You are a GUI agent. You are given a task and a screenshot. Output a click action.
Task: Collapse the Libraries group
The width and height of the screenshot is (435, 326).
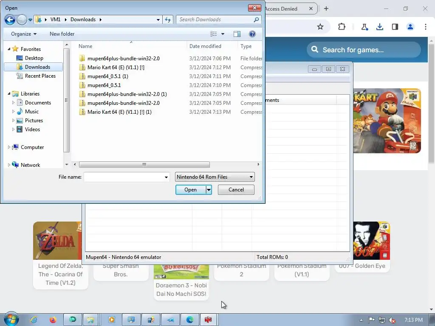9,94
